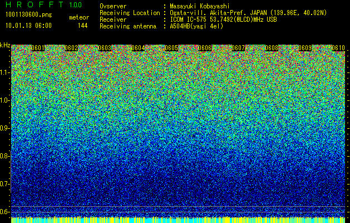Click the Receiving Location label
350x223 pixels.
pos(130,13)
